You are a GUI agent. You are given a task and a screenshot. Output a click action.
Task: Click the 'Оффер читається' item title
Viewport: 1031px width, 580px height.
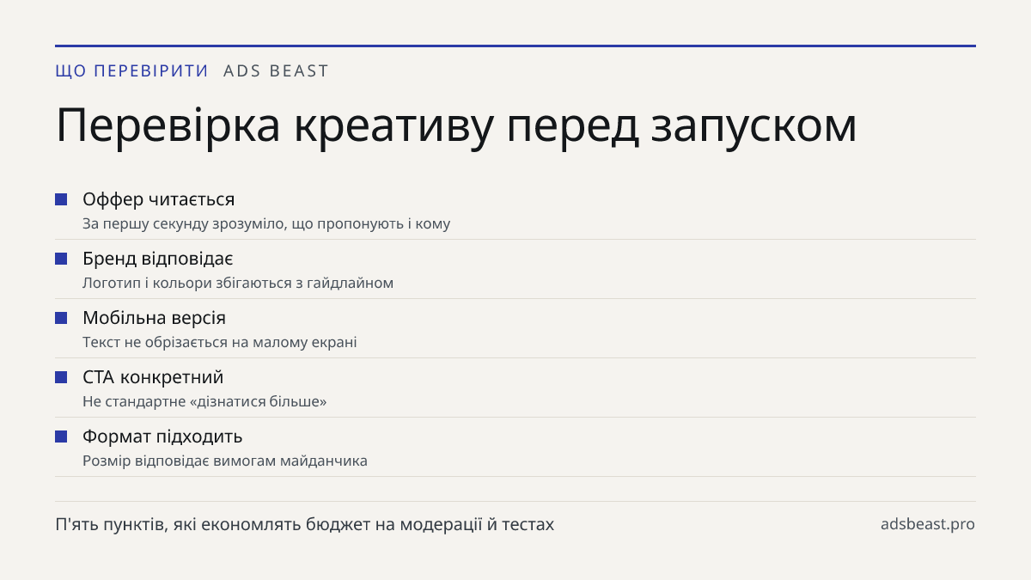tap(158, 199)
